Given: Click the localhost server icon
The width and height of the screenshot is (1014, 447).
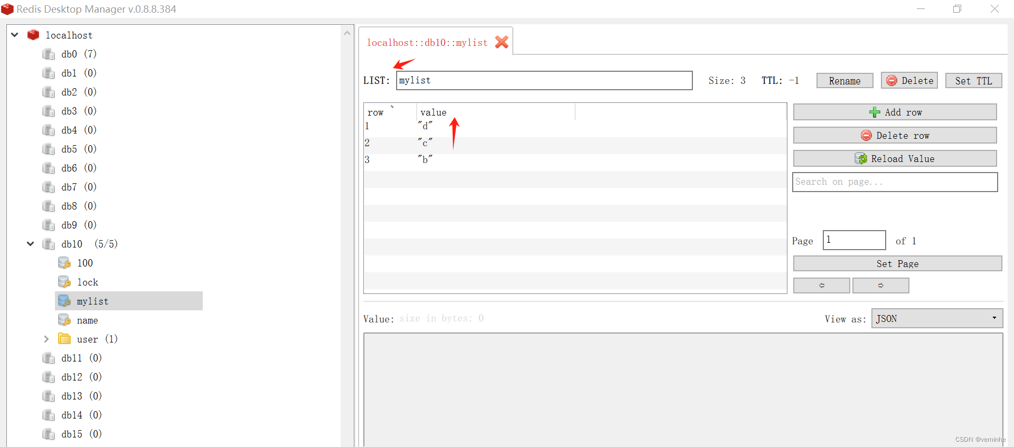Looking at the screenshot, I should click(x=33, y=35).
